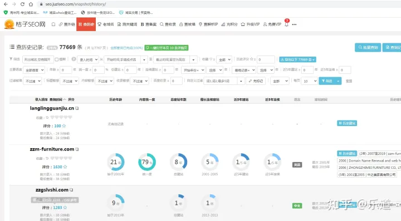Click 历史建站 button in zzm-furniture.com row
401x221 pixels.
347,153
